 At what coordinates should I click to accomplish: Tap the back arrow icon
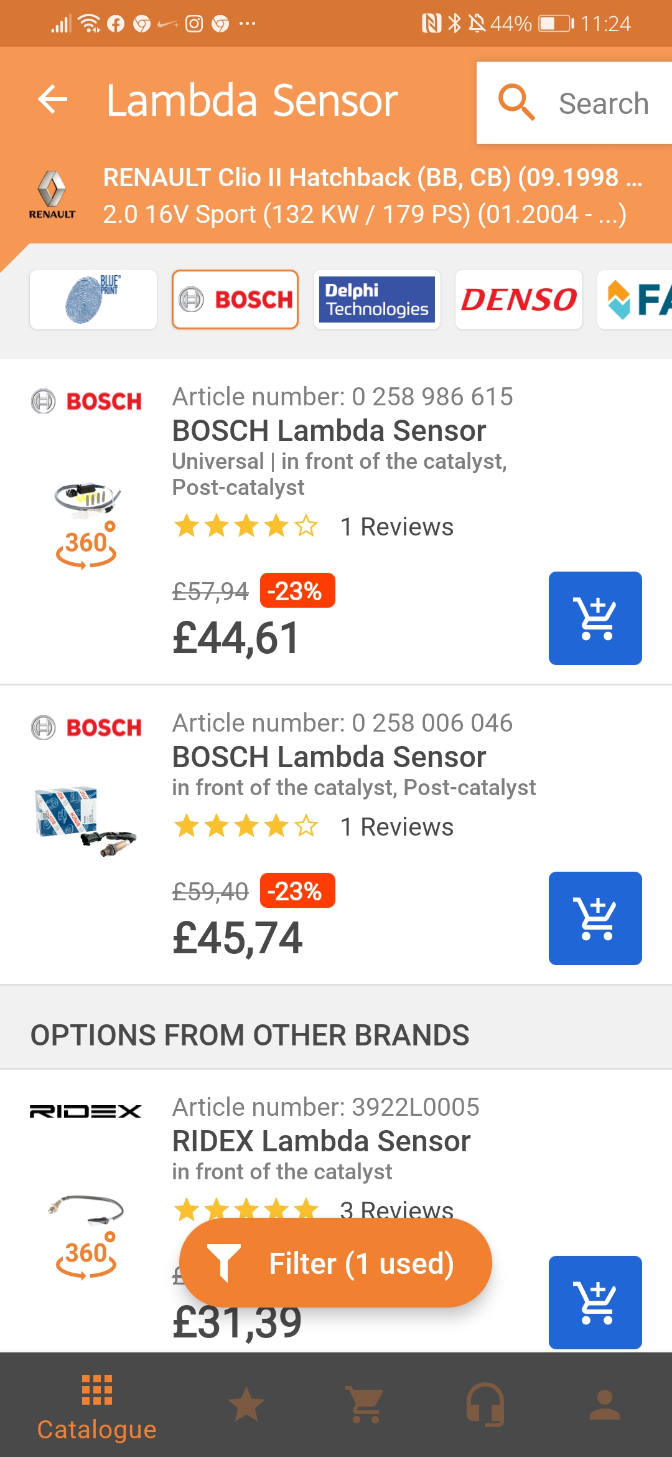53,100
